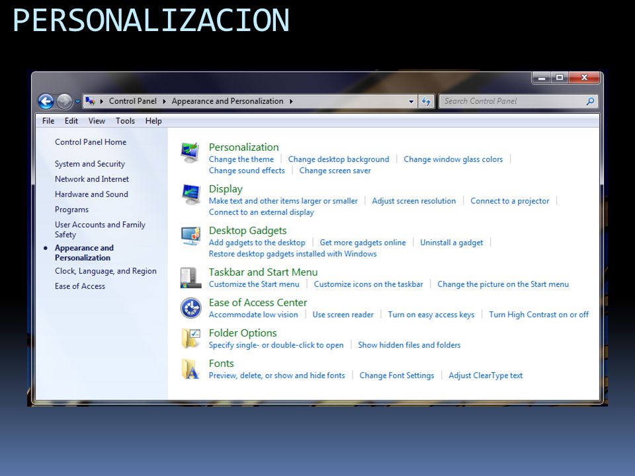The height and width of the screenshot is (476, 635).
Task: Click Uninstall a gadget
Action: tap(452, 243)
